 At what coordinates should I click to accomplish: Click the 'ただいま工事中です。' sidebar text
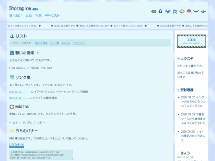[190, 66]
